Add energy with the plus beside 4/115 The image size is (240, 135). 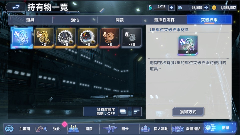(171, 7)
